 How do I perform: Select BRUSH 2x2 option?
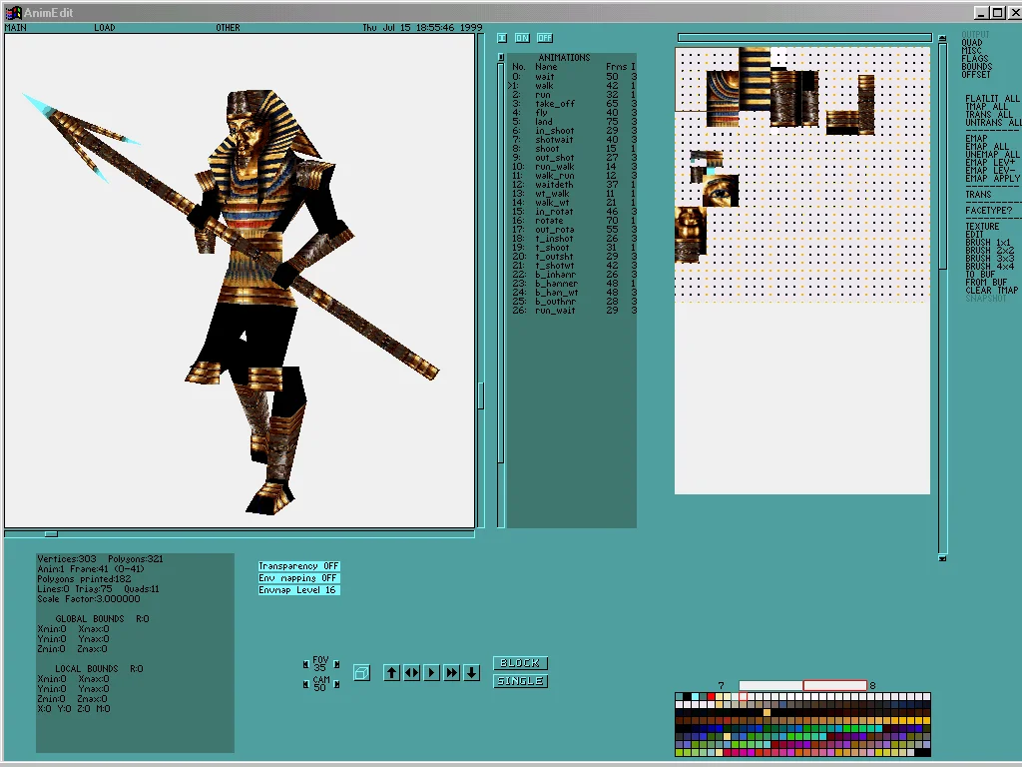coord(989,251)
